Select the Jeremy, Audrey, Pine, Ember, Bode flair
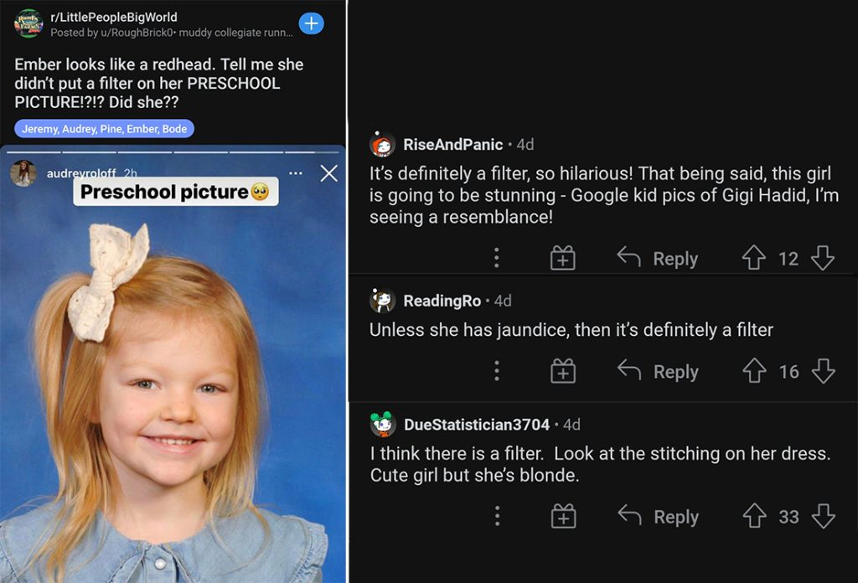This screenshot has width=858, height=583. [104, 129]
